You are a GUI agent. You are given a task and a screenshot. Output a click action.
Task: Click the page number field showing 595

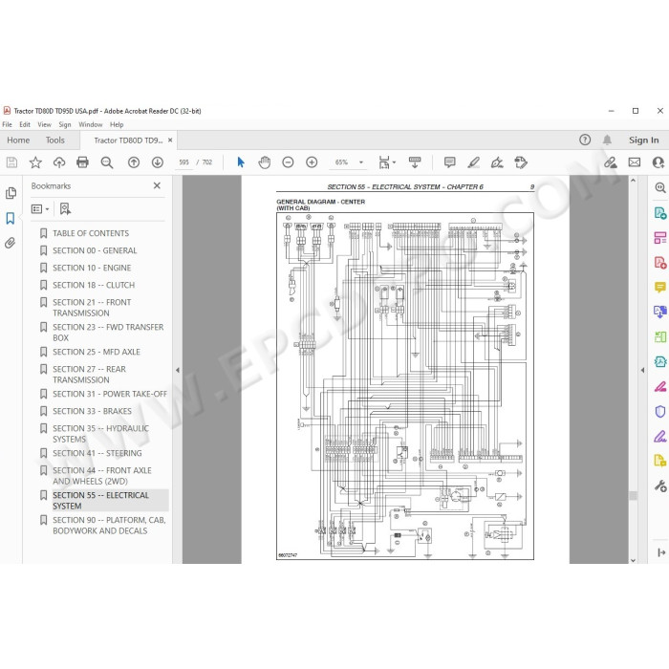click(183, 162)
